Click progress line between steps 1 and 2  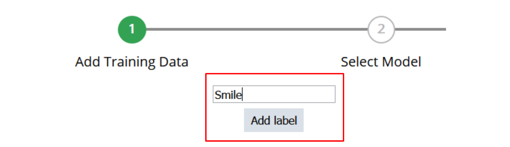coord(256,29)
